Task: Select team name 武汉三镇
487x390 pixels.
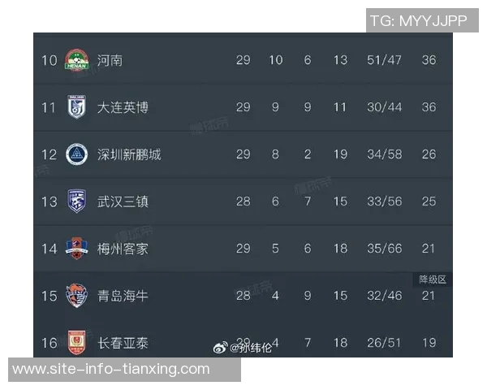Action: coord(123,201)
